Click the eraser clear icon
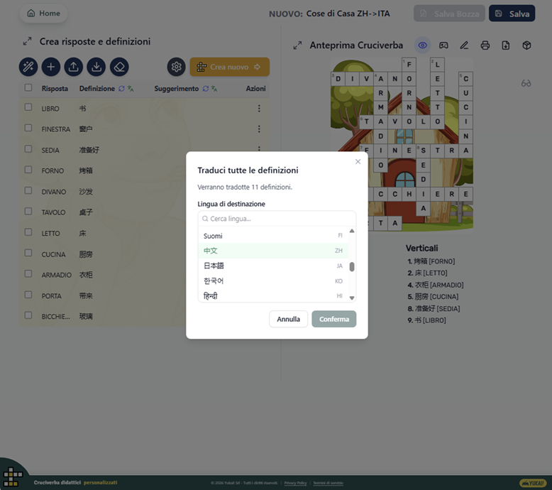Viewport: 552px width, 490px height. click(119, 67)
